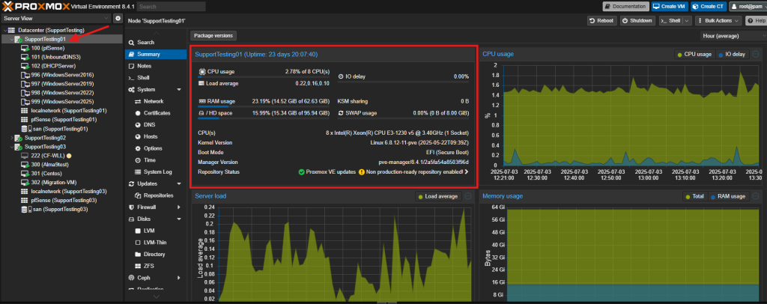Click the Create CT button
Viewport: 767px width, 304px height.
coord(709,6)
